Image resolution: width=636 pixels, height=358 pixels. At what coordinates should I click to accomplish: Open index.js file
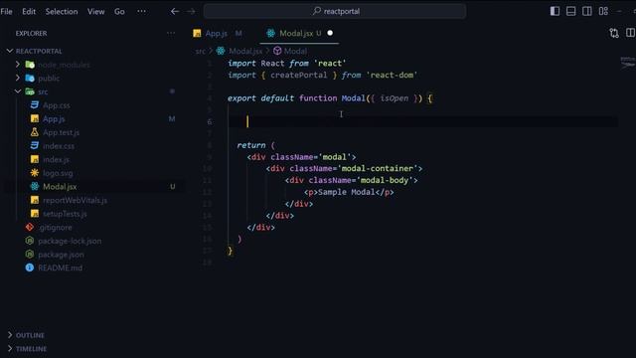click(56, 159)
